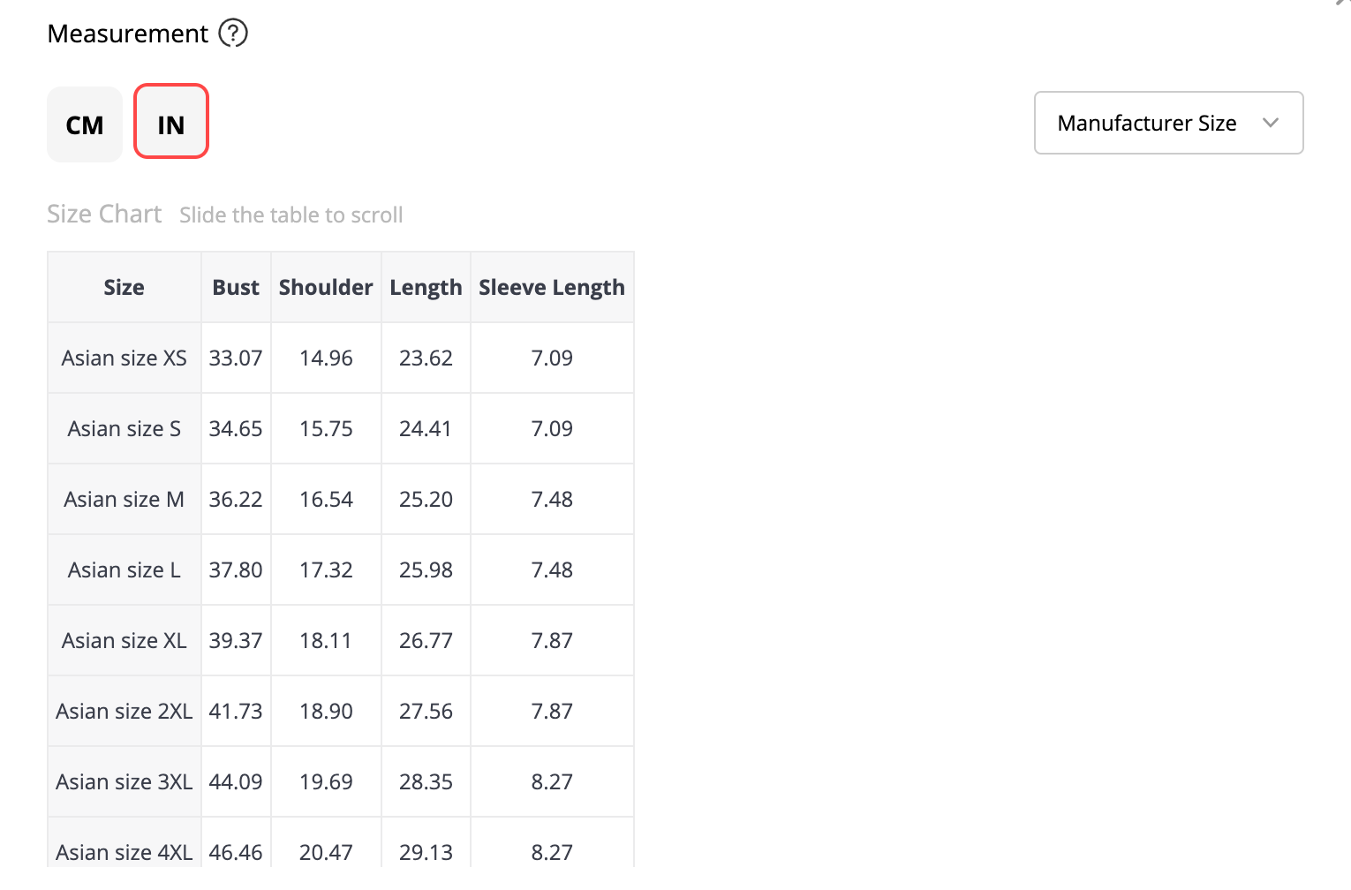This screenshot has width=1351, height=890.
Task: Click the Measurement help question mark icon
Action: pos(233,34)
